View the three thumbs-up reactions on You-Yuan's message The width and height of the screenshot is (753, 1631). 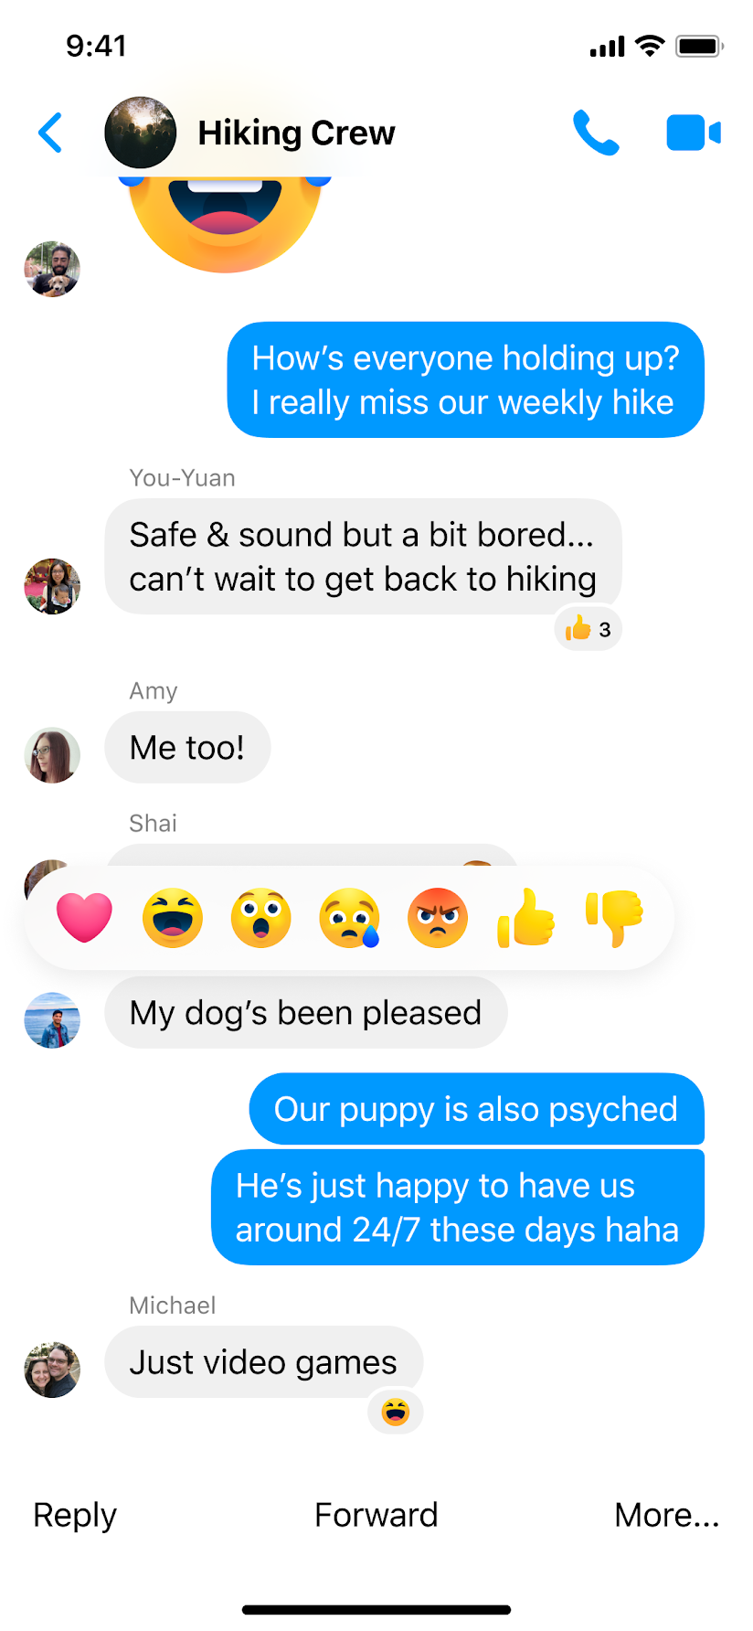[x=589, y=629]
